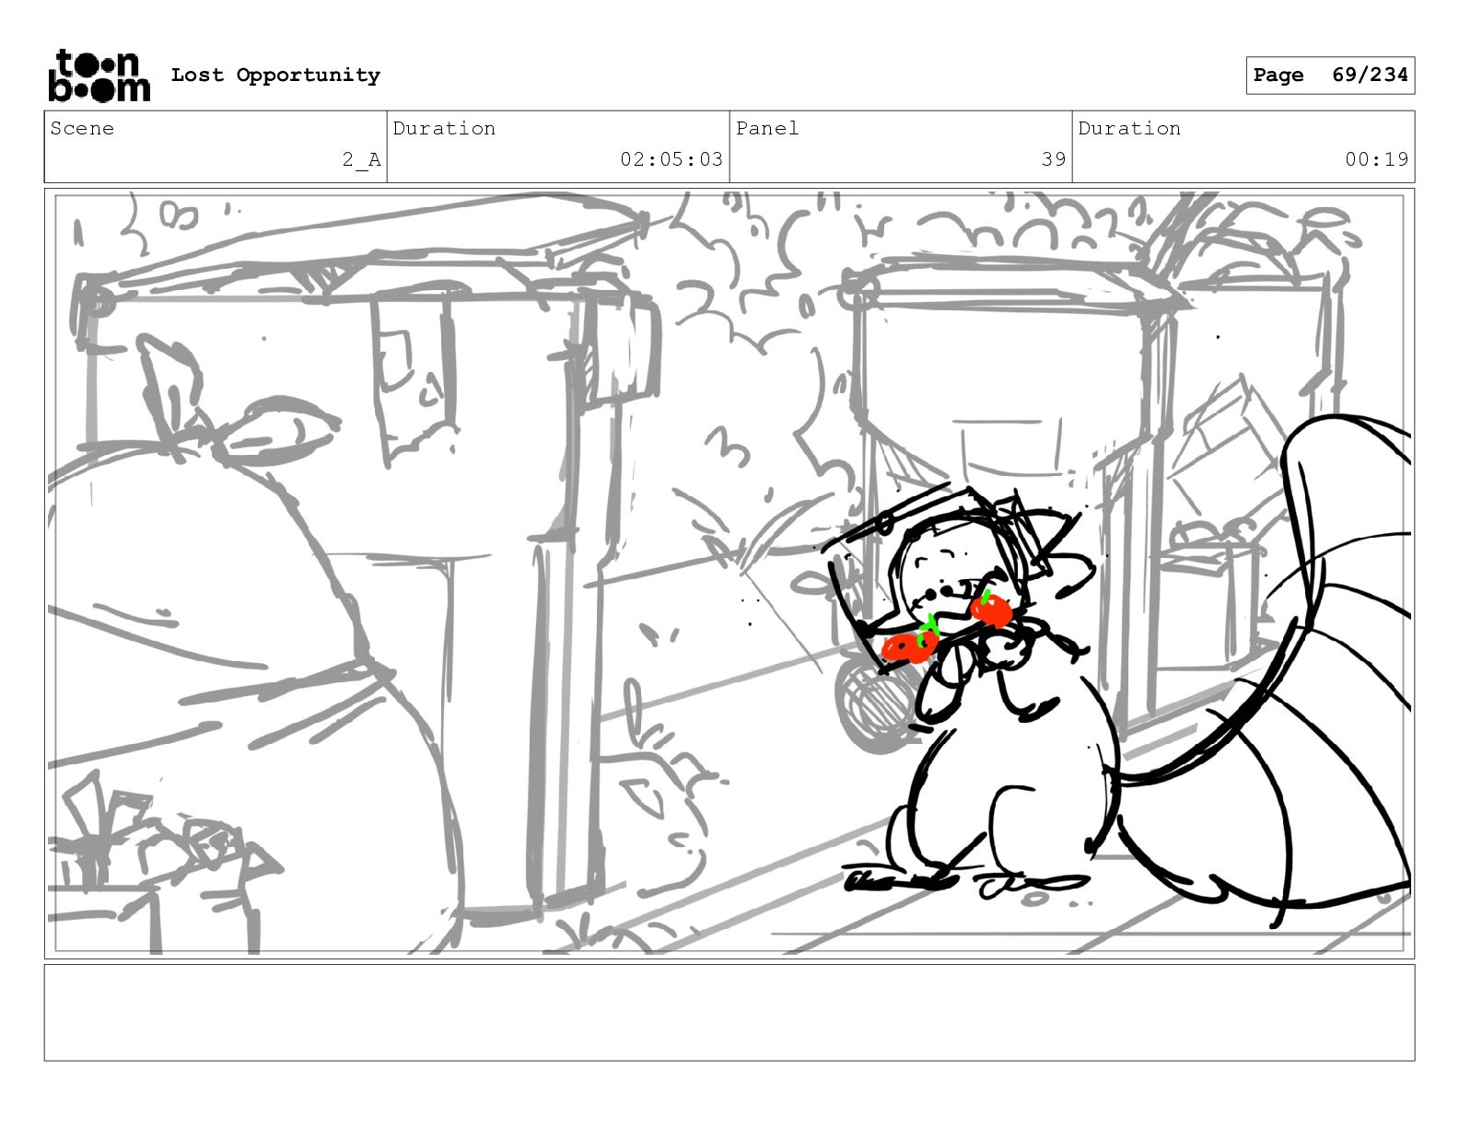Click the panel duration value '00:19'
The image size is (1459, 1127).
(1376, 159)
